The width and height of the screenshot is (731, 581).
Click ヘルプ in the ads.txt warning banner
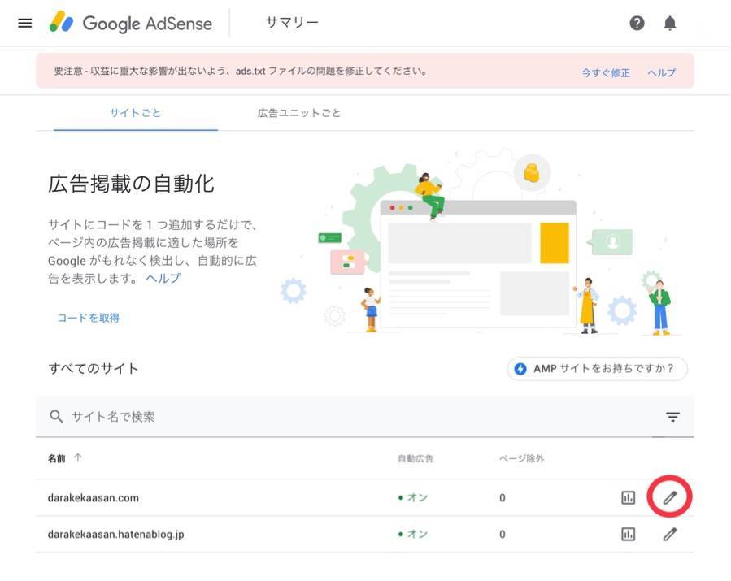click(x=661, y=72)
